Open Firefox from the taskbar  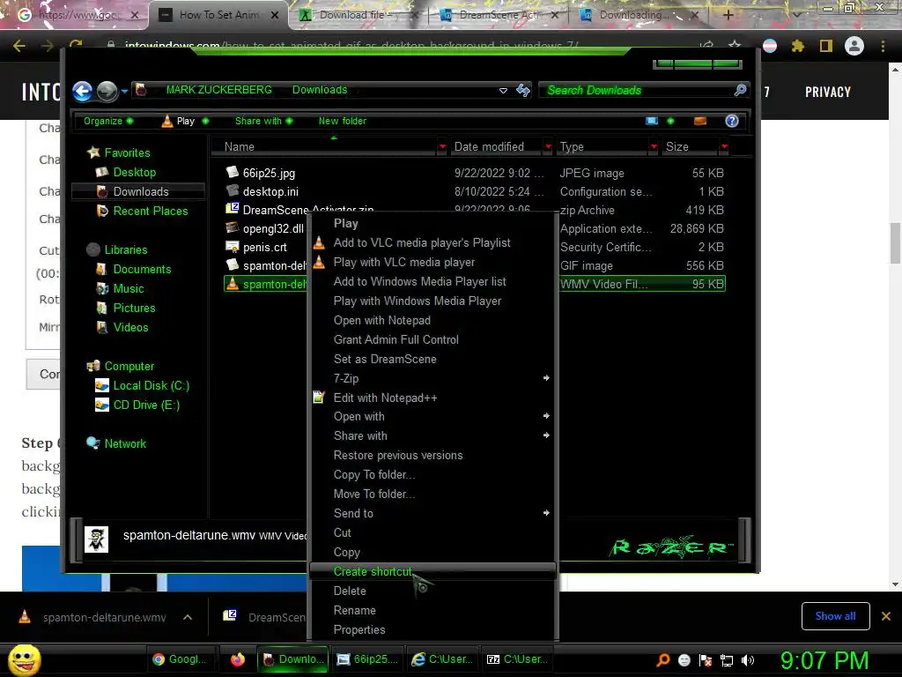(238, 659)
